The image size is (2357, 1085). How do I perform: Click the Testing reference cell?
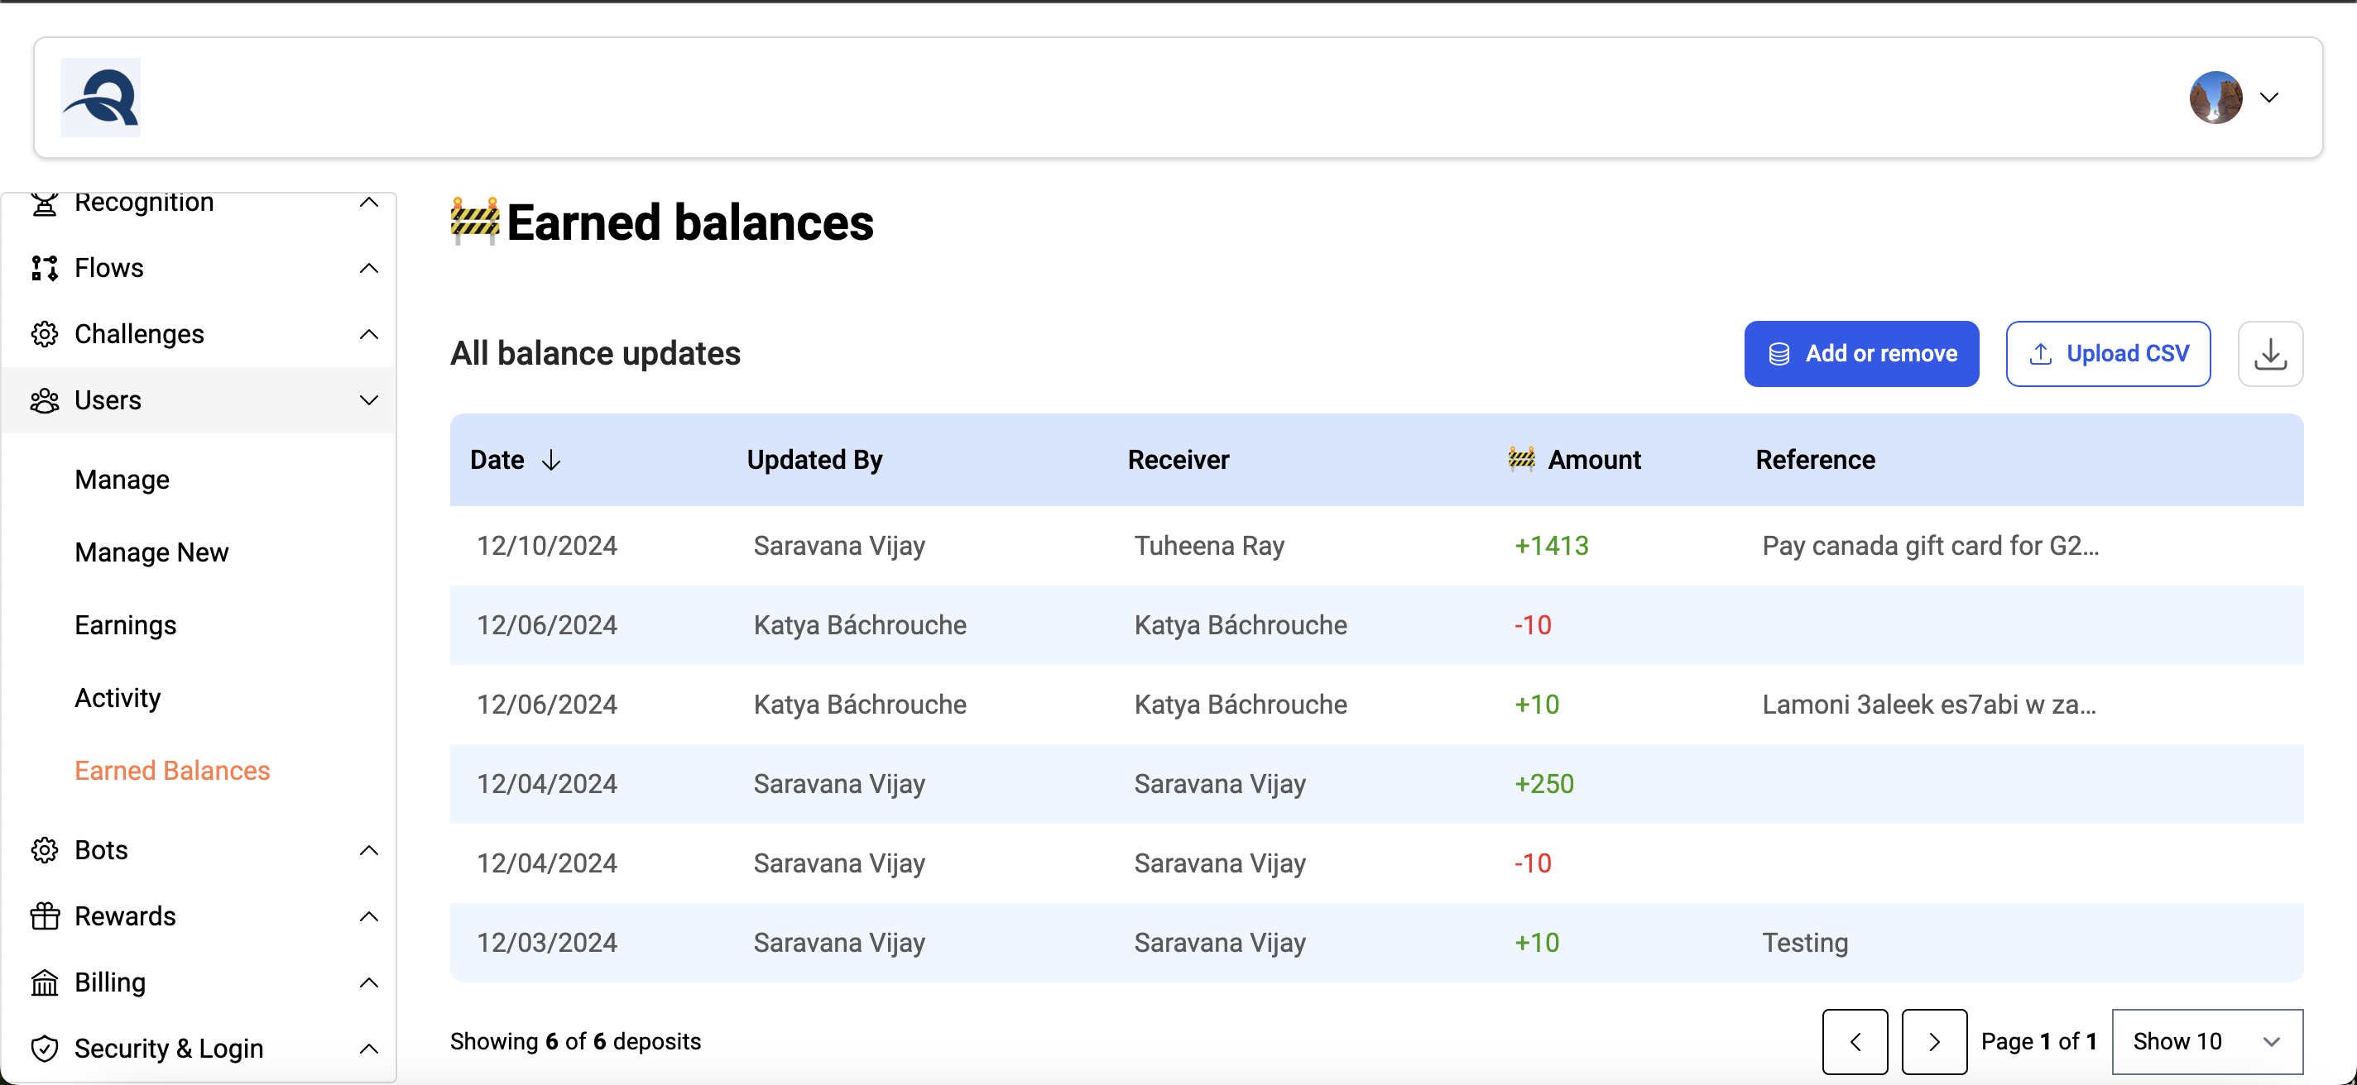1805,943
